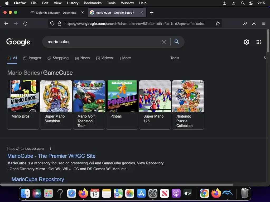Open the MarioCube Repository sublink
270x202 pixels.
tap(38, 179)
